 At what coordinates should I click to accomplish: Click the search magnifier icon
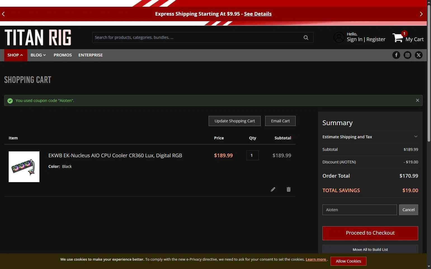point(306,37)
